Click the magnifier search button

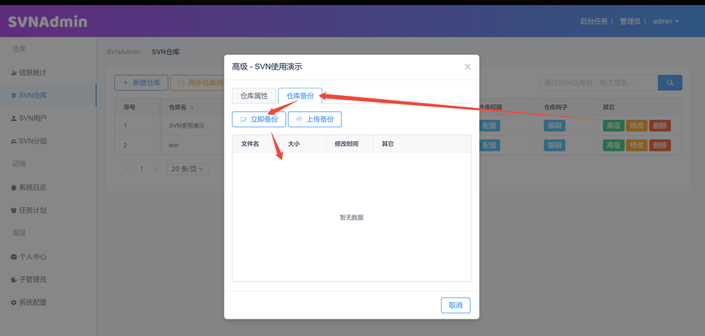pyautogui.click(x=670, y=82)
